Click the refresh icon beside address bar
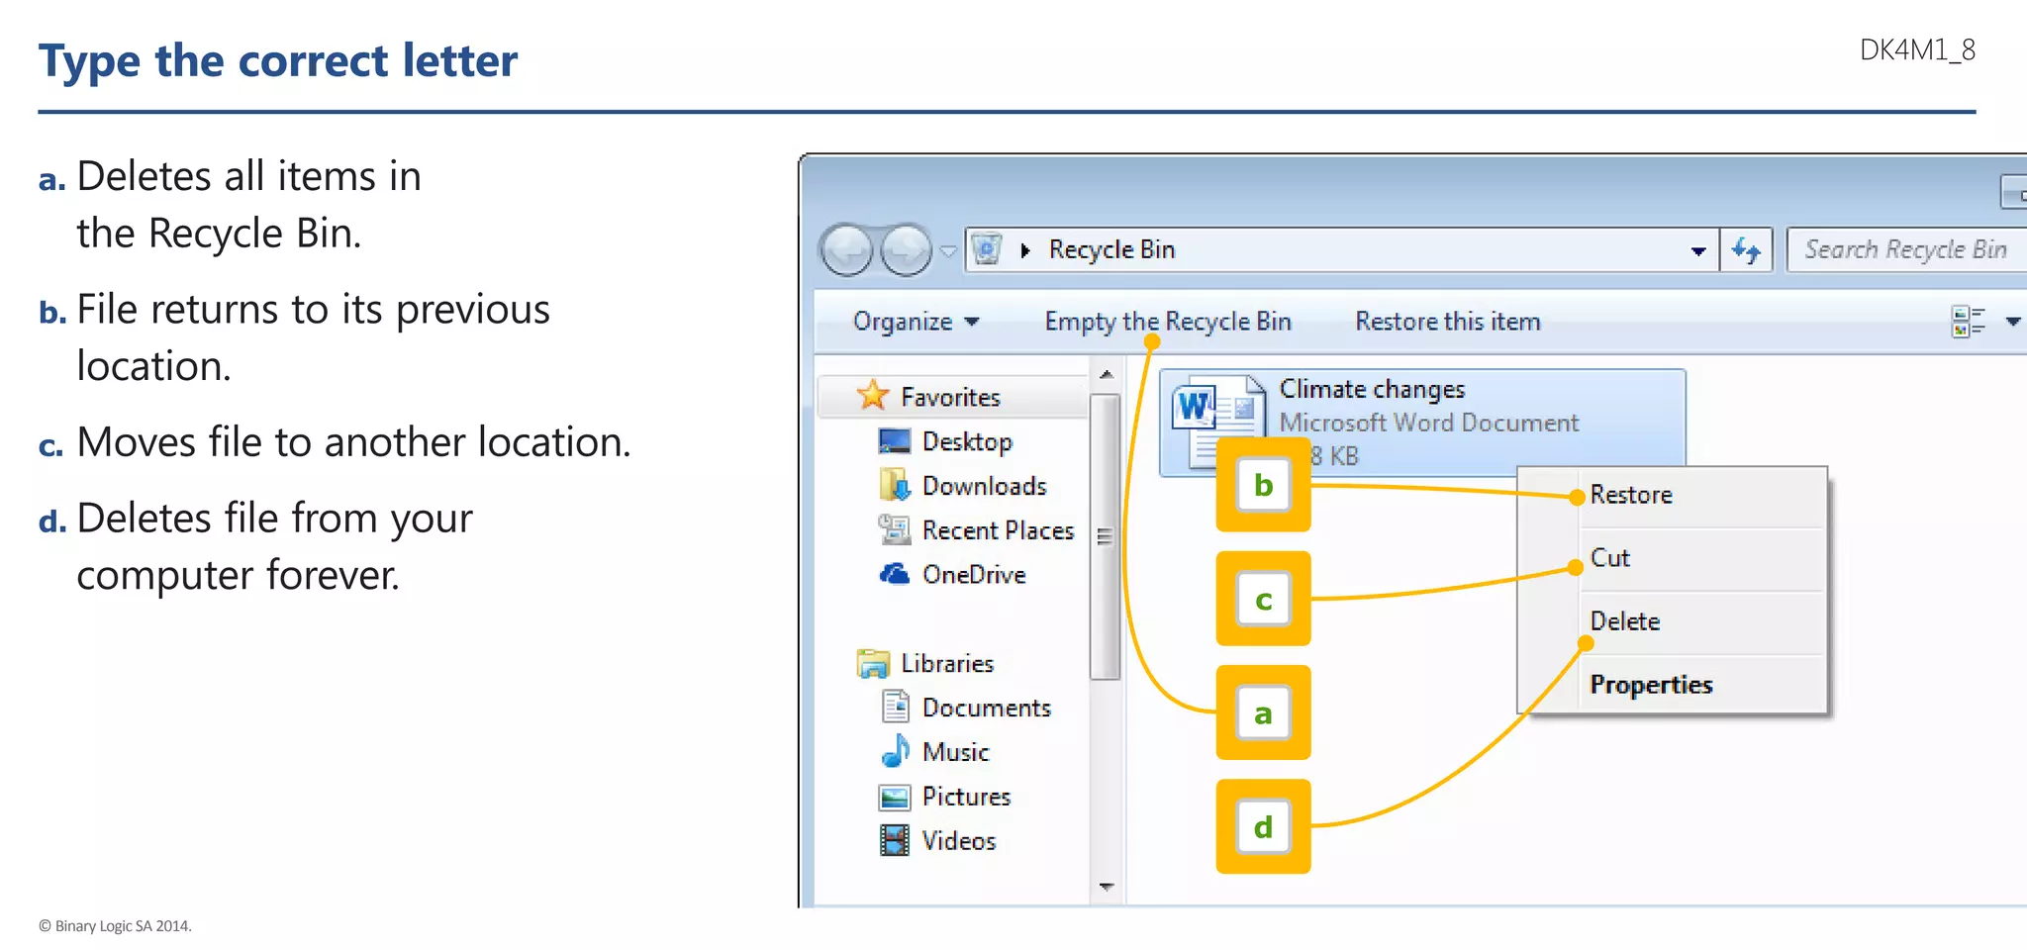This screenshot has width=2027, height=950. (x=1747, y=250)
